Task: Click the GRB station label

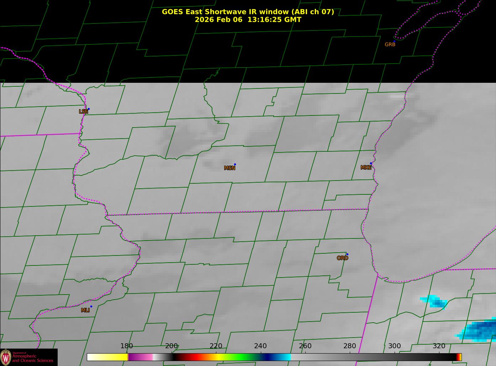Action: point(390,45)
